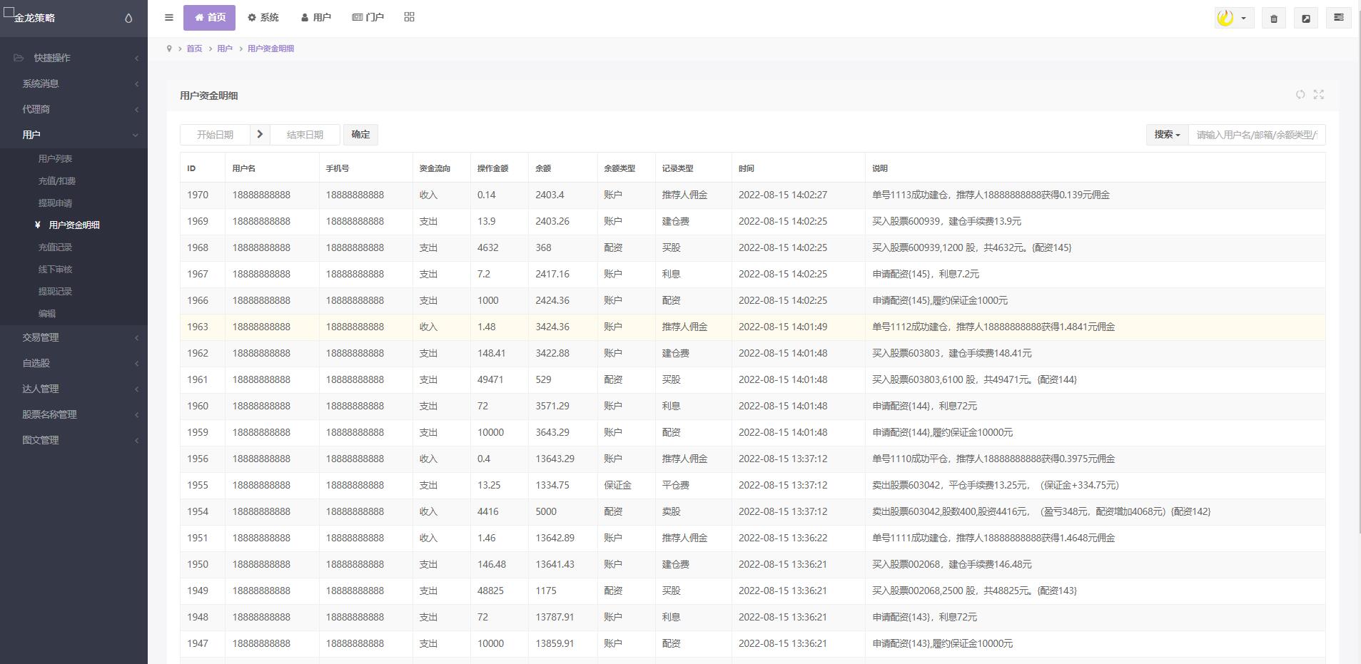Click the 开始日期 date input field
Screen dimensions: 1361x664
click(215, 135)
